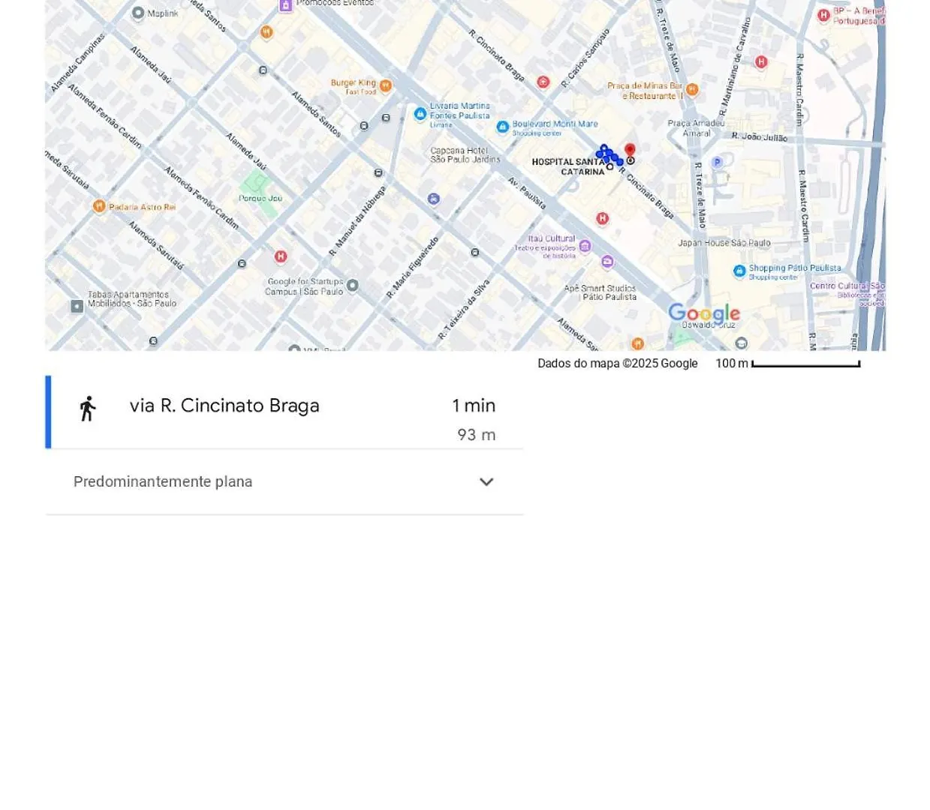Image resolution: width=930 pixels, height=810 pixels.
Task: Click the red marker beside R. Carlos Sampaio
Action: 543,82
